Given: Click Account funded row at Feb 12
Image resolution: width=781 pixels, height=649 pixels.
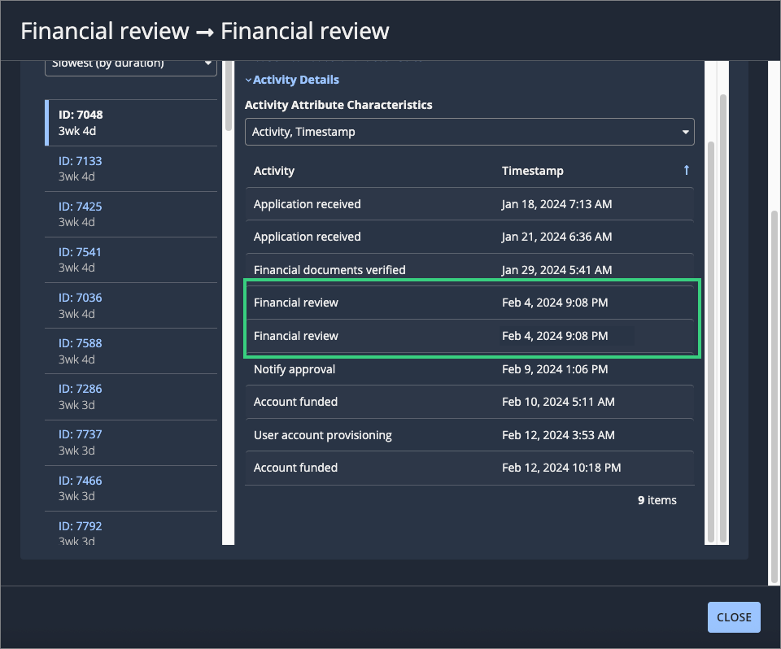Looking at the screenshot, I should coord(469,468).
